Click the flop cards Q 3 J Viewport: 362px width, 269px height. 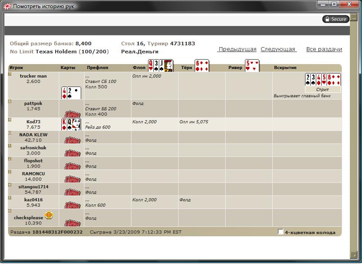[x=161, y=66]
